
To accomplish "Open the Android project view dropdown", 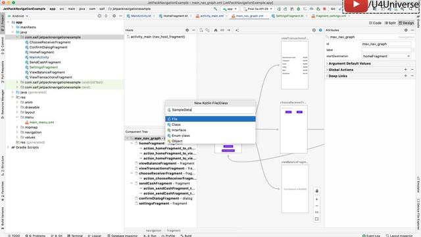I will tap(18, 16).
